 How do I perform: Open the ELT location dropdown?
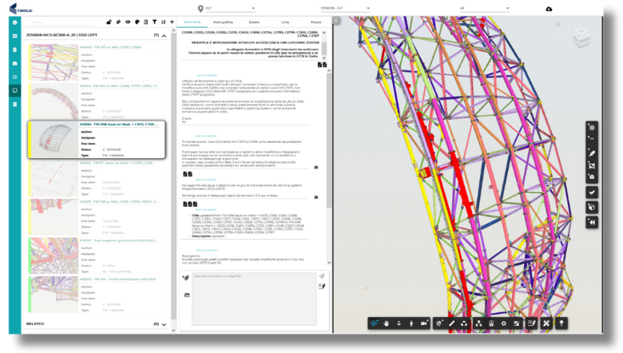pos(230,8)
